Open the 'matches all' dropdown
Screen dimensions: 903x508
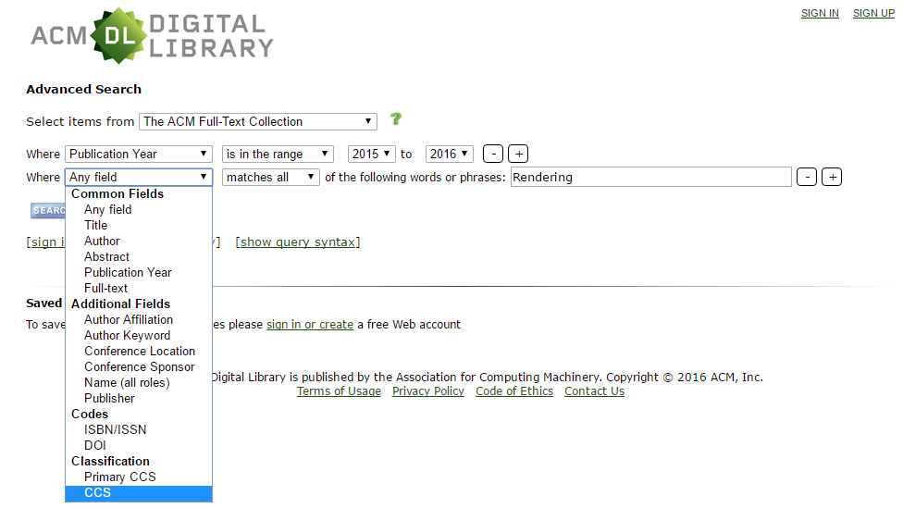point(271,177)
